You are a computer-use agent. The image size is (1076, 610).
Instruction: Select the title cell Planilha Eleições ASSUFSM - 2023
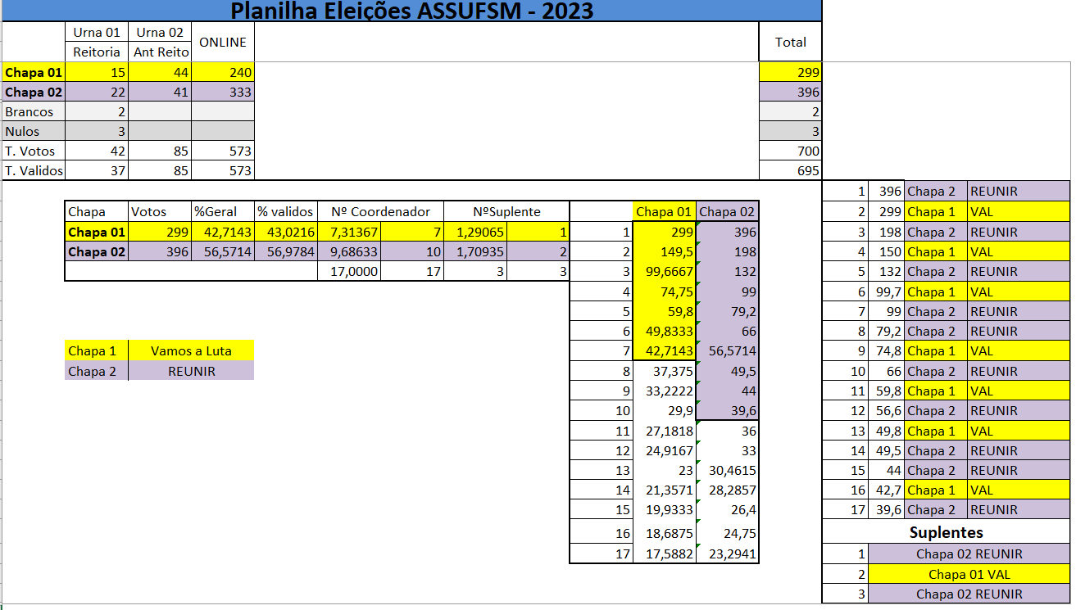click(411, 11)
